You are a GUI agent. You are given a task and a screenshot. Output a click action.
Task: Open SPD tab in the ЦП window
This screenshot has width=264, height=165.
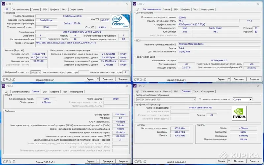(x=45, y=10)
